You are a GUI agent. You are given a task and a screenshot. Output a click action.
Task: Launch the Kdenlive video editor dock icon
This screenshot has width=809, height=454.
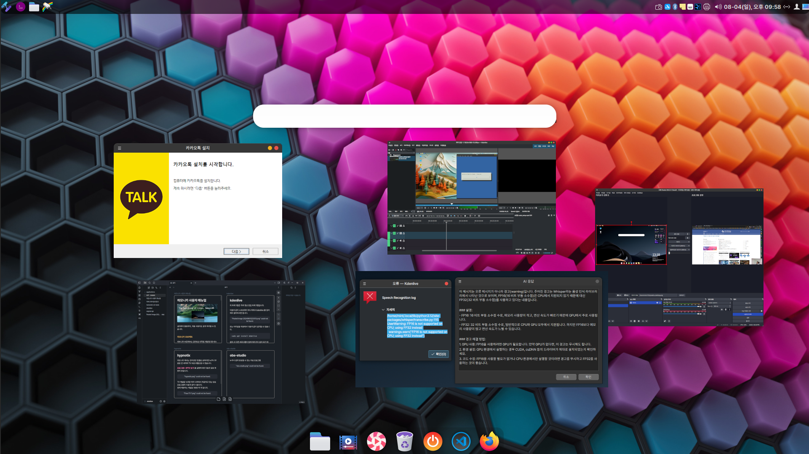pyautogui.click(x=348, y=441)
